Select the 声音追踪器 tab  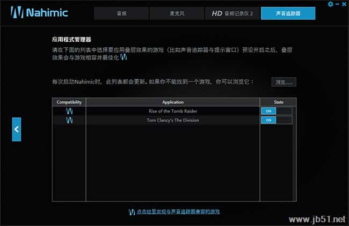tap(288, 13)
